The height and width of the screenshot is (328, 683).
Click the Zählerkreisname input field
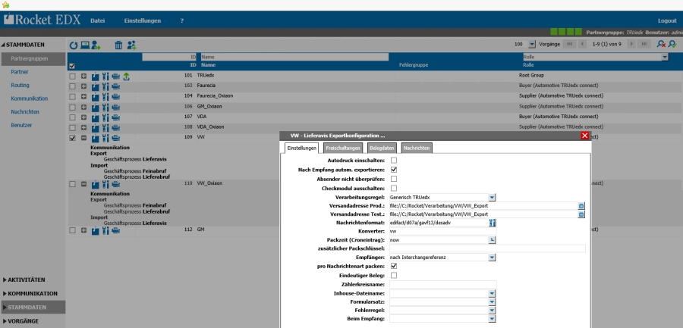coord(442,284)
